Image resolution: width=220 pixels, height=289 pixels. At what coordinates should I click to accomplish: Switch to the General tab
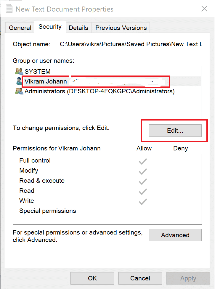(20, 28)
